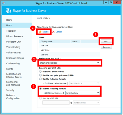Open domain dropdown for Specify SIP URI
The height and width of the screenshot is (115, 123).
point(87,103)
